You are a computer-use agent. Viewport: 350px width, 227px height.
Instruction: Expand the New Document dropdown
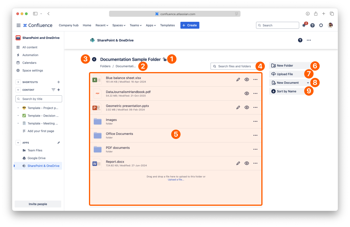(308, 83)
